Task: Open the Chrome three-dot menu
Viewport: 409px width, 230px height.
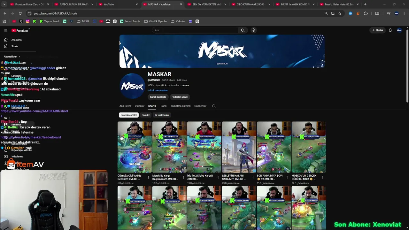Action: (404, 13)
